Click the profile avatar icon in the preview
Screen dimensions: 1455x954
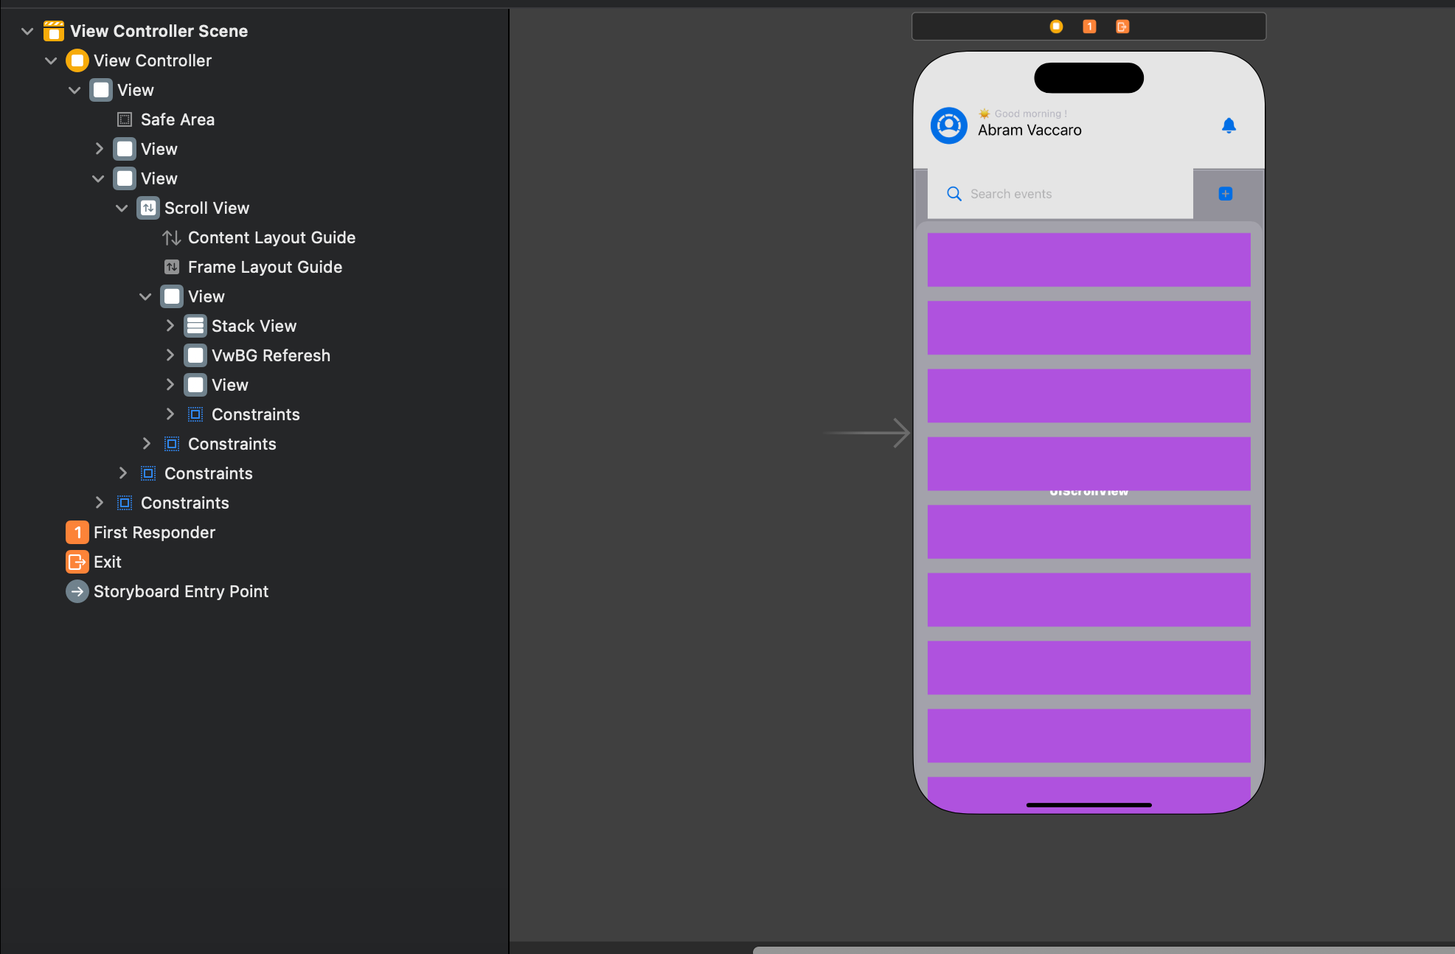click(x=949, y=126)
